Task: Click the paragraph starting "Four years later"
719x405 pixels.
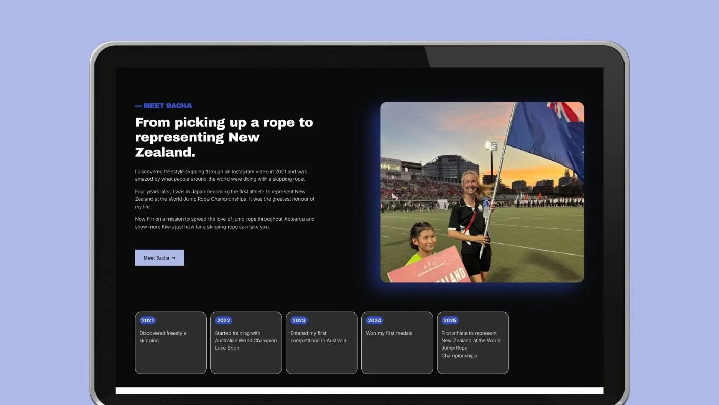Action: [x=224, y=199]
